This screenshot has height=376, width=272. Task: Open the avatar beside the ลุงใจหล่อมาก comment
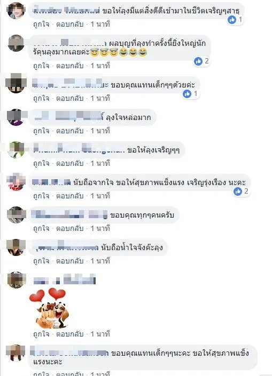tap(15, 117)
